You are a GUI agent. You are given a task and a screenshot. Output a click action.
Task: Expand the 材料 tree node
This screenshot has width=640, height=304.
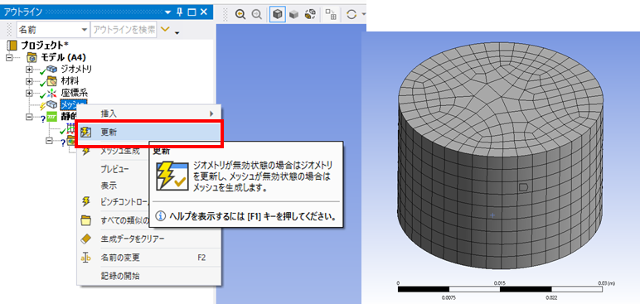28,81
